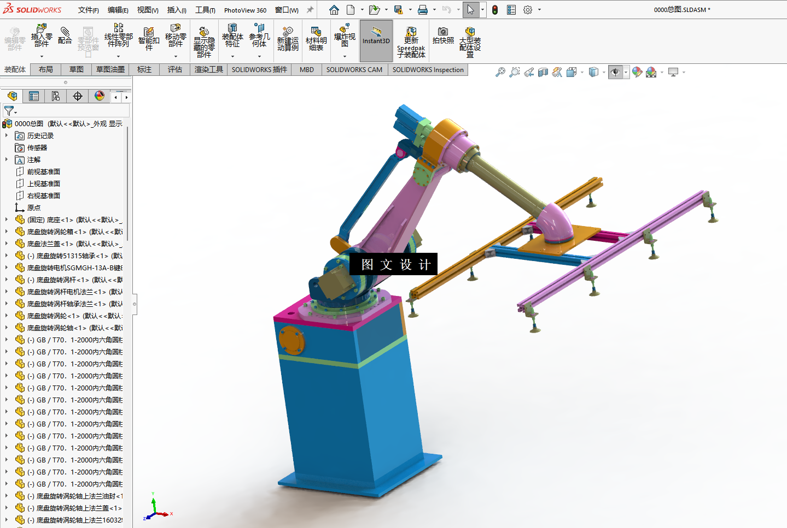Open Insert Components dropdown arrow
This screenshot has width=787, height=528.
(42, 56)
